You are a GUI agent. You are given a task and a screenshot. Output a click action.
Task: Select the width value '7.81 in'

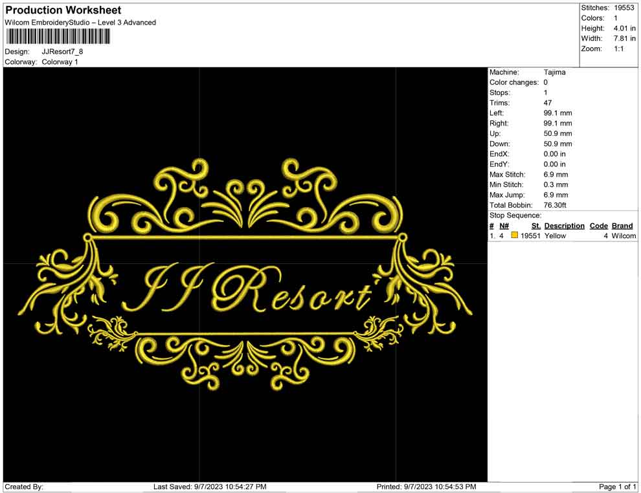coord(624,38)
